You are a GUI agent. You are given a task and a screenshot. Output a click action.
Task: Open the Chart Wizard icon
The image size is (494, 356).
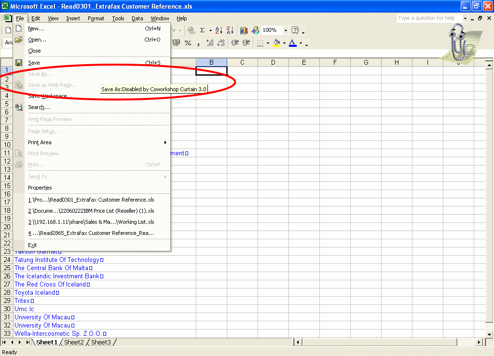point(244,30)
